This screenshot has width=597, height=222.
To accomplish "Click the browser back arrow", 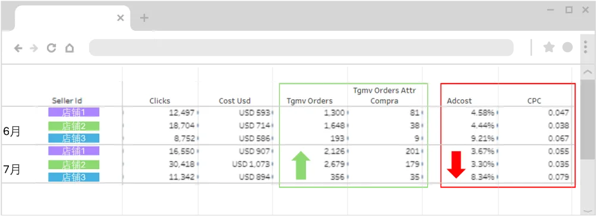I will tap(18, 48).
